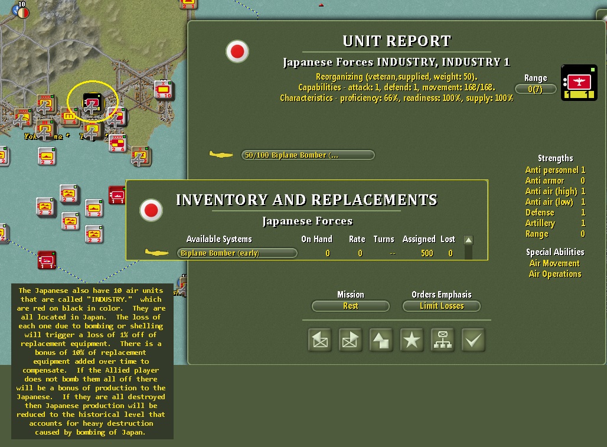Select the red naval unit beside inventory panel
This screenshot has width=607, height=447.
pyautogui.click(x=117, y=195)
